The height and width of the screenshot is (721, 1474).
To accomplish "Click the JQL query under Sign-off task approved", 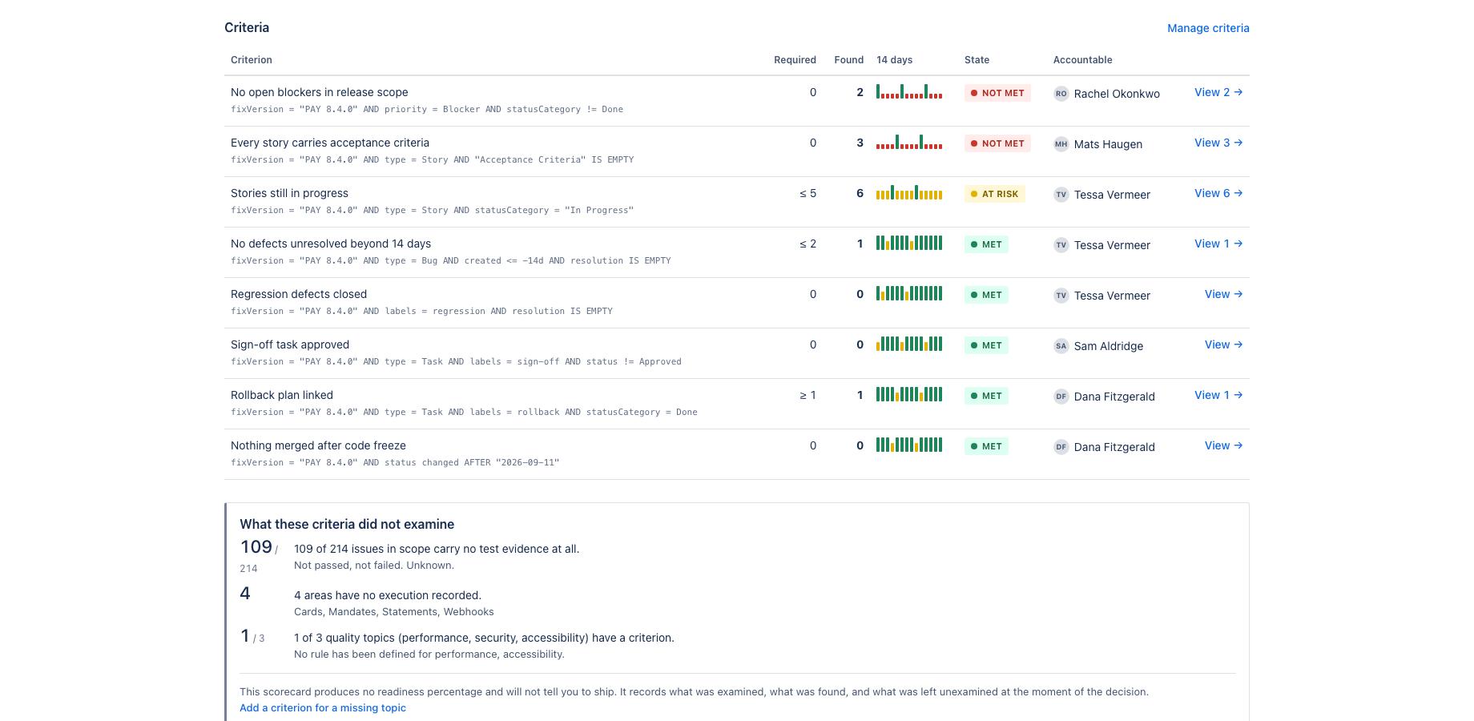I will pos(456,362).
